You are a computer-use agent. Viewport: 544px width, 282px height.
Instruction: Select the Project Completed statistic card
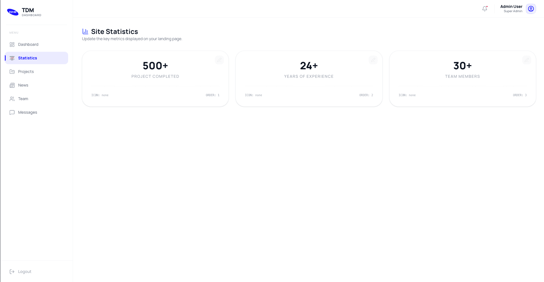coord(155,79)
